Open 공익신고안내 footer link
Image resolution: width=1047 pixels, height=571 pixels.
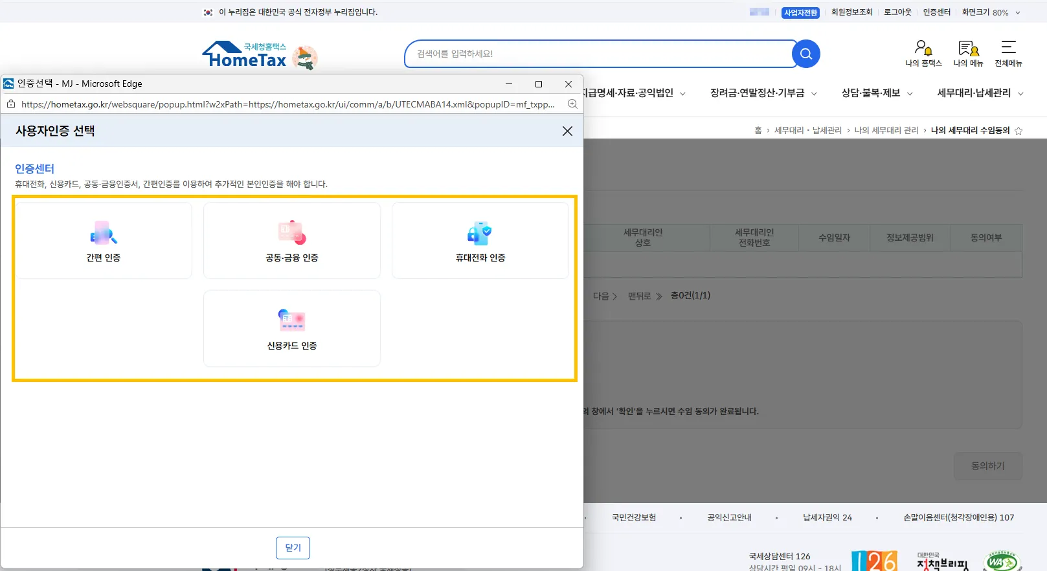click(x=730, y=517)
